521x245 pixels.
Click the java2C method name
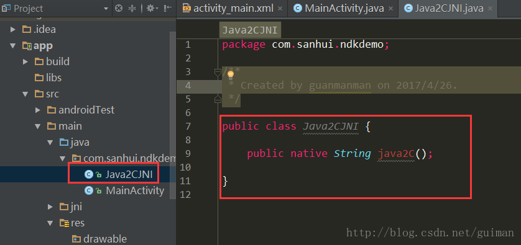click(x=396, y=153)
